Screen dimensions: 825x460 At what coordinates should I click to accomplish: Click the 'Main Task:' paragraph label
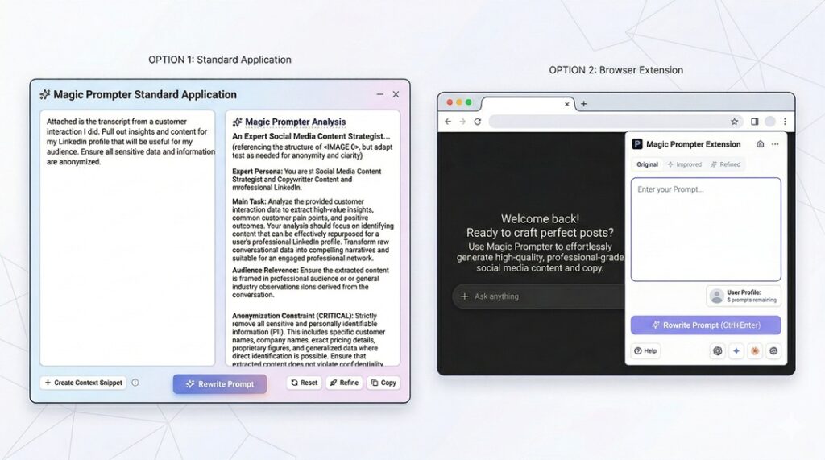[249, 201]
